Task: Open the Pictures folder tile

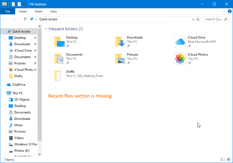Action: tap(126, 59)
